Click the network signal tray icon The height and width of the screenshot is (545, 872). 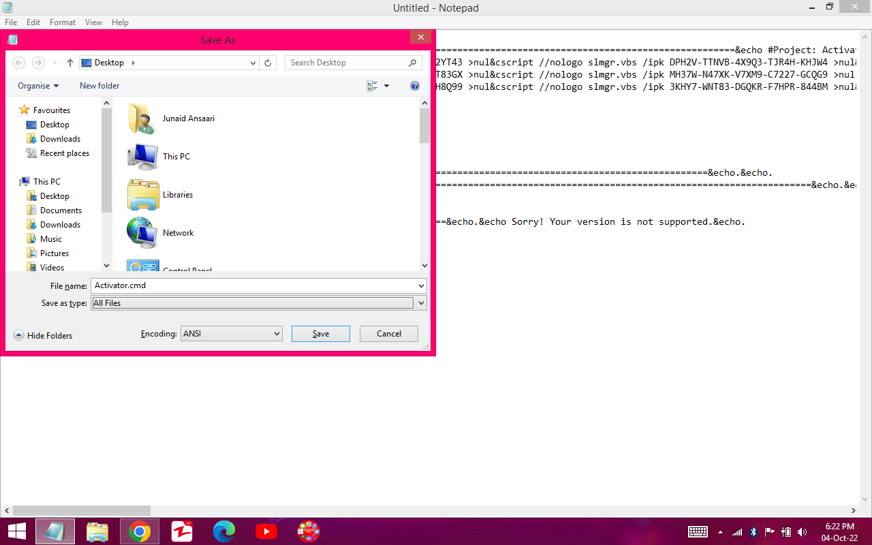pos(737,532)
